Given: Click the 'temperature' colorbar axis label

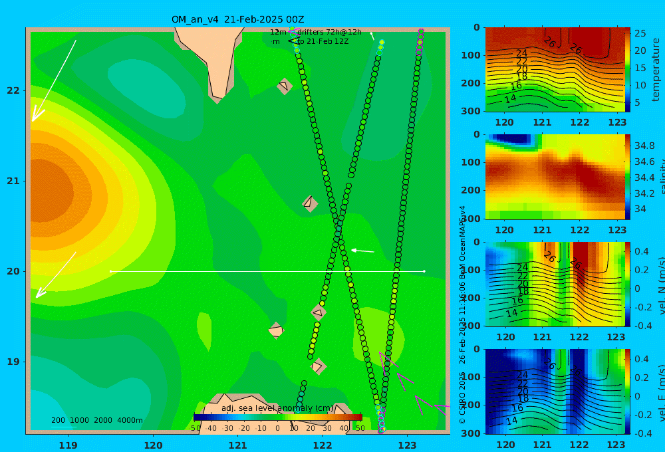Looking at the screenshot, I should [x=656, y=70].
